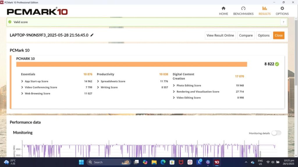Click the Essentials heading
This screenshot has width=298, height=167.
tap(28, 74)
